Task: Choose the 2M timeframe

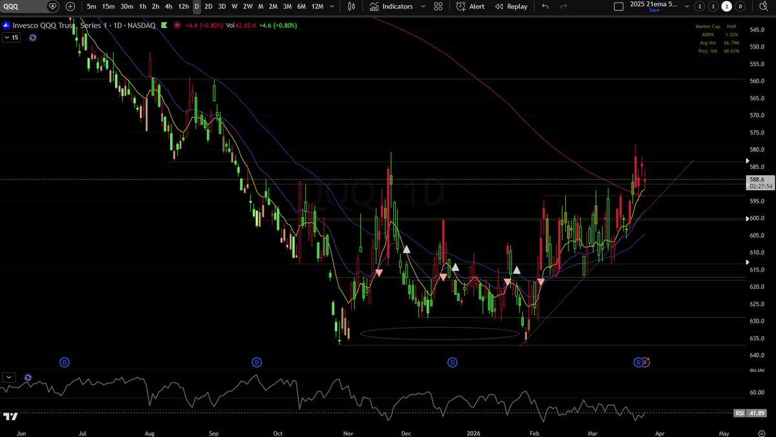Action: coord(274,6)
